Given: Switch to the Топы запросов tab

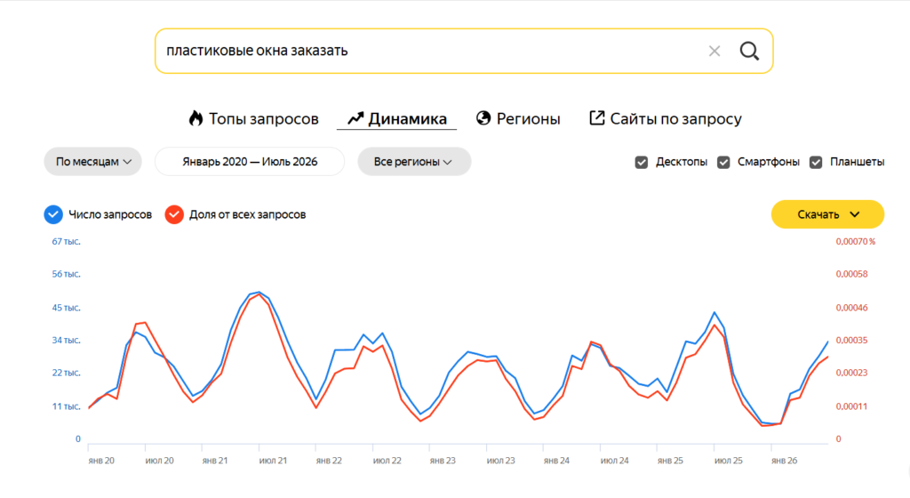Looking at the screenshot, I should click(253, 118).
